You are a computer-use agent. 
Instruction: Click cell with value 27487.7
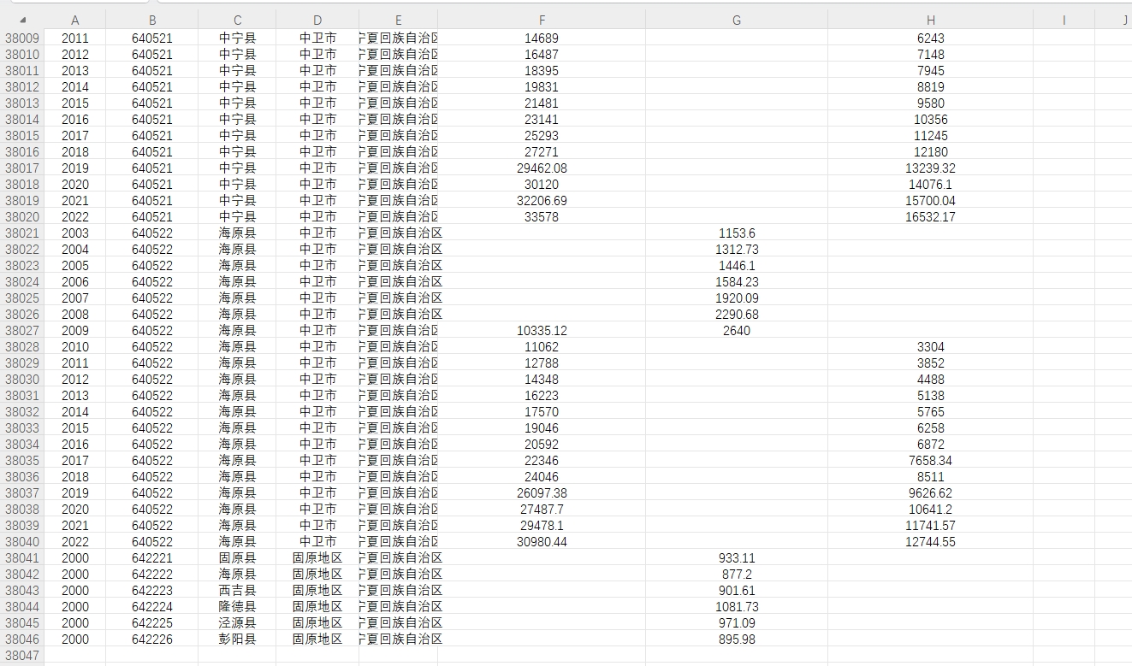click(x=542, y=509)
